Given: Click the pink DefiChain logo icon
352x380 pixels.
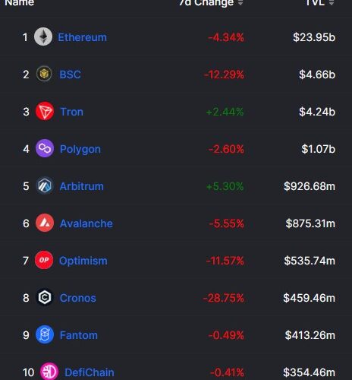Looking at the screenshot, I should [x=49, y=372].
